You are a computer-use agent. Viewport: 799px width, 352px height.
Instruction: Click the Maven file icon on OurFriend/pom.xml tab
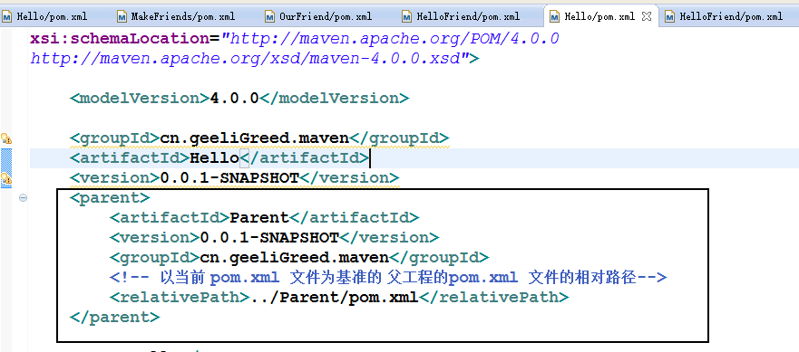click(x=269, y=17)
